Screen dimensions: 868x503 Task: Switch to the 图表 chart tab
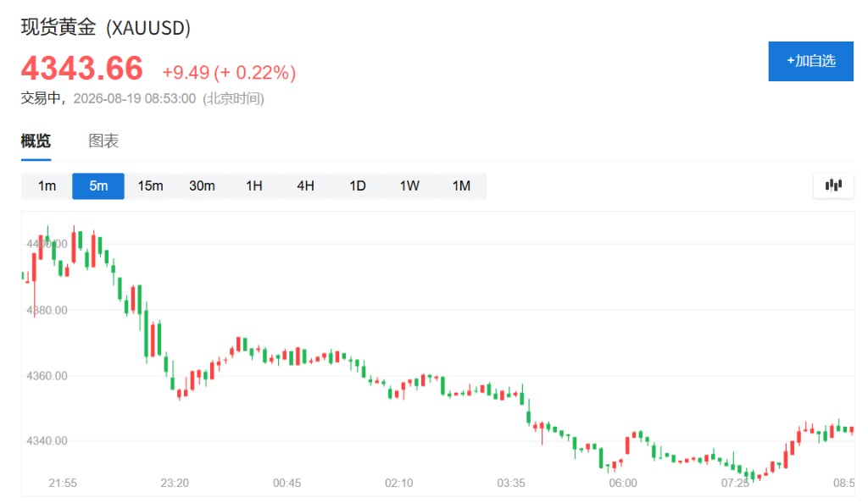click(x=103, y=141)
